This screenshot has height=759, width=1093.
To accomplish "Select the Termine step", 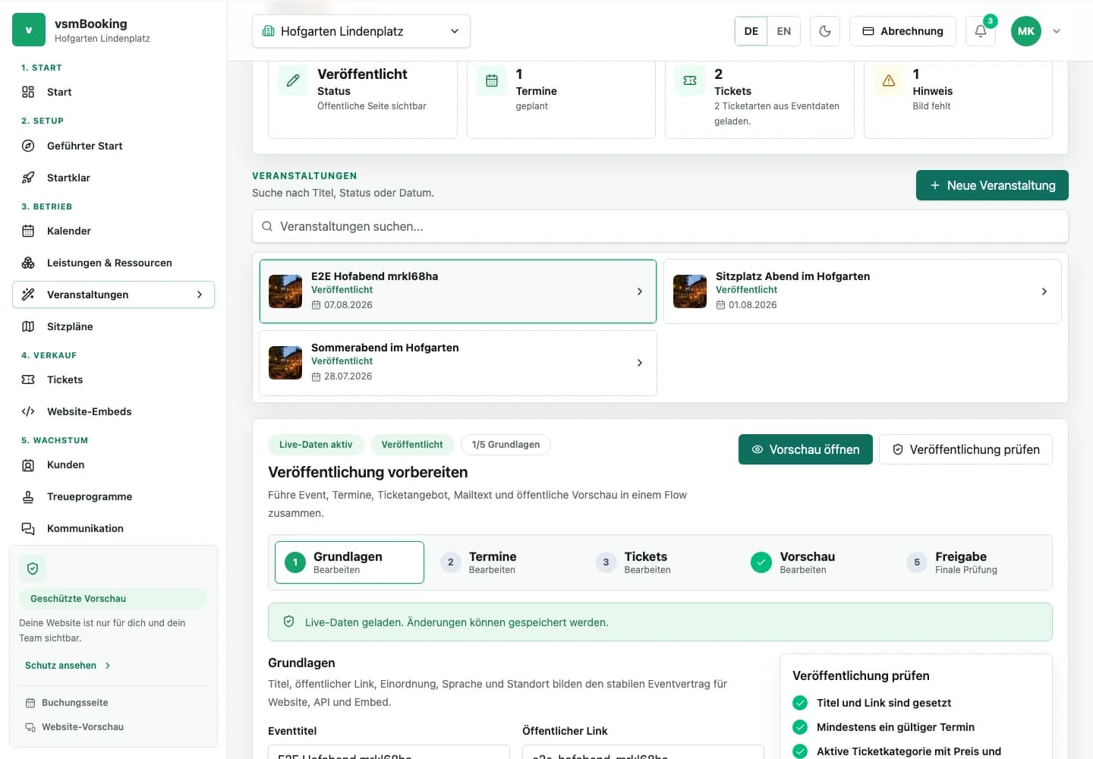I will point(505,562).
